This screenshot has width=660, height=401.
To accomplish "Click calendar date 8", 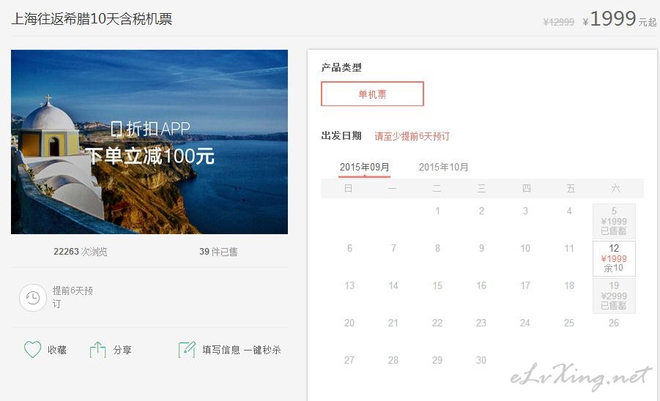I will 437,248.
